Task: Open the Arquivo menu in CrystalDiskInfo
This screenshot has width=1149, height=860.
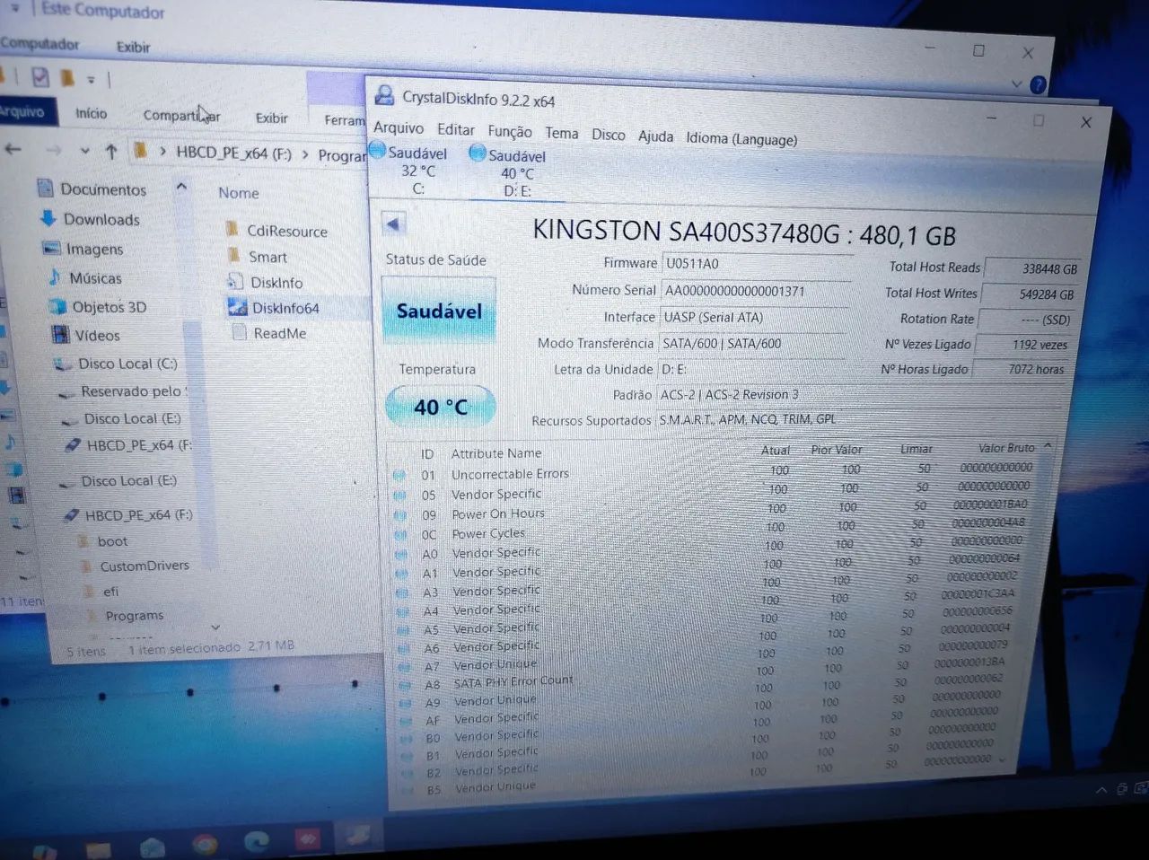Action: click(398, 127)
